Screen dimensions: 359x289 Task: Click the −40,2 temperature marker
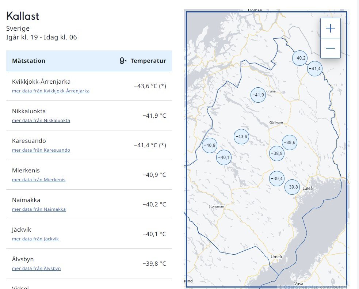(300, 58)
